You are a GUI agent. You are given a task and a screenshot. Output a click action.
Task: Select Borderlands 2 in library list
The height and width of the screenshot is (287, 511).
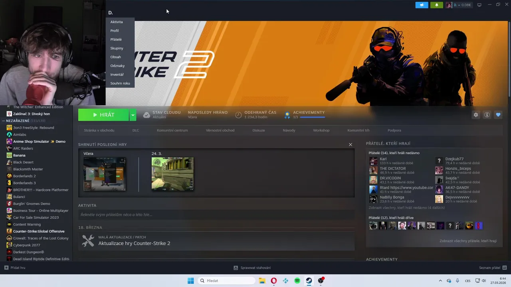24,176
